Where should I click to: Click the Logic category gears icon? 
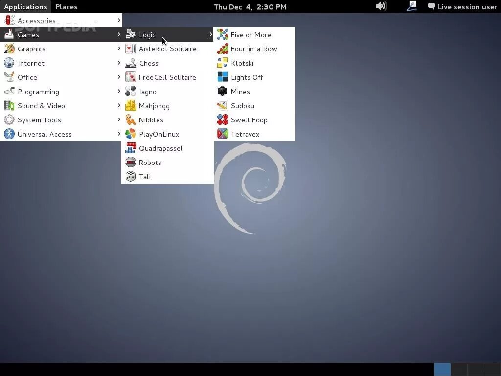[x=130, y=34]
